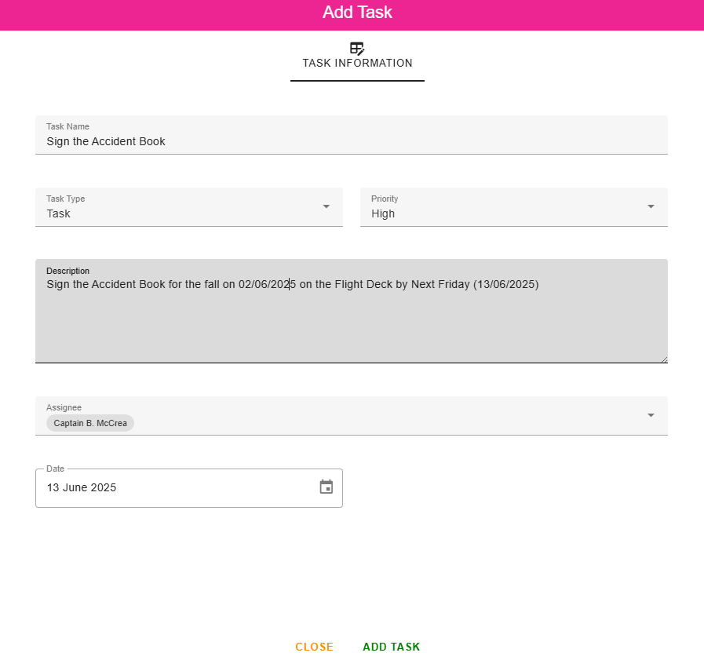Open the Assignee dropdown arrow
The image size is (704, 671).
pyautogui.click(x=651, y=415)
